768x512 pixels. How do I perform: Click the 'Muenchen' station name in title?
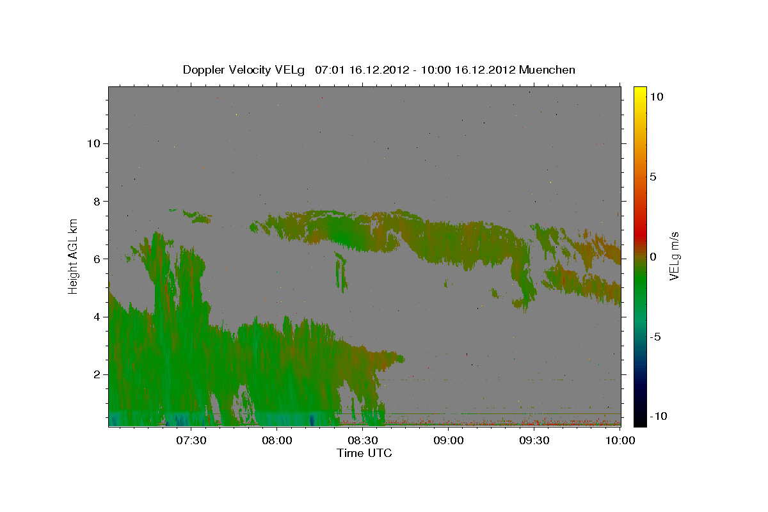click(x=547, y=70)
